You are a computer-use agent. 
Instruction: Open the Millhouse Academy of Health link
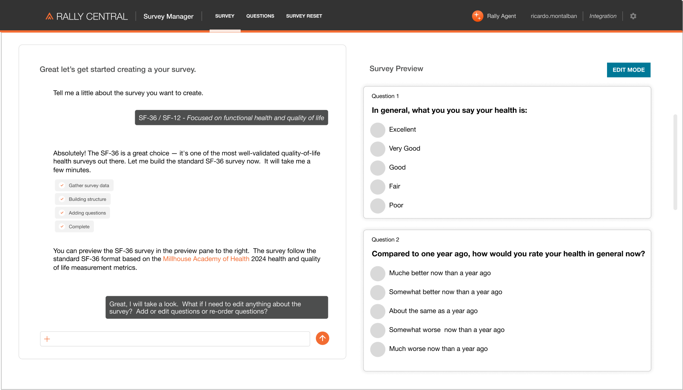[x=206, y=259]
